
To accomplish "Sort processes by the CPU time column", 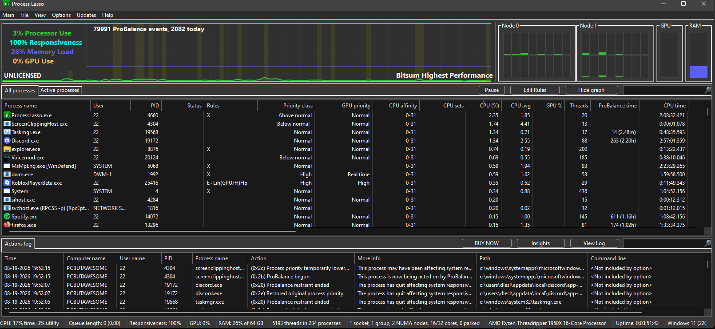I will point(663,106).
